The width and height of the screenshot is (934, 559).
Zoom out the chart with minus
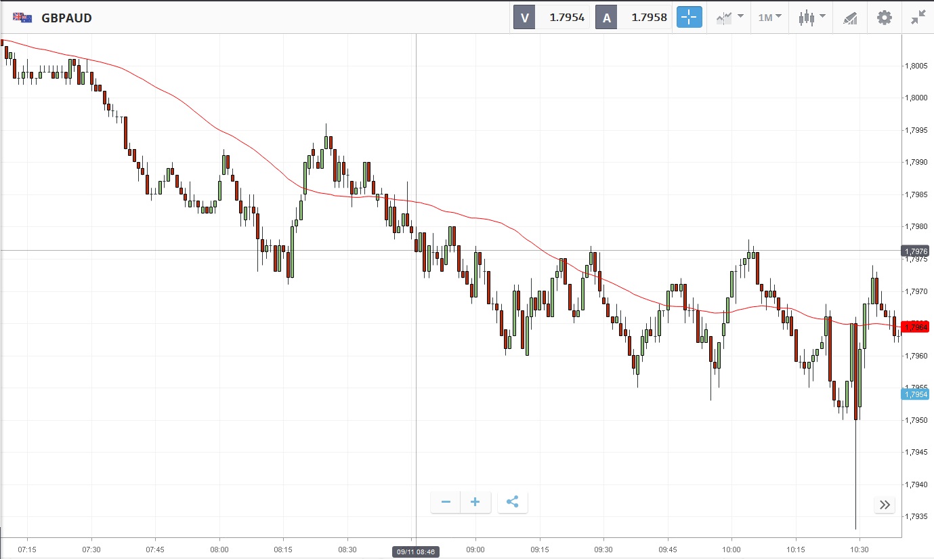click(x=446, y=502)
